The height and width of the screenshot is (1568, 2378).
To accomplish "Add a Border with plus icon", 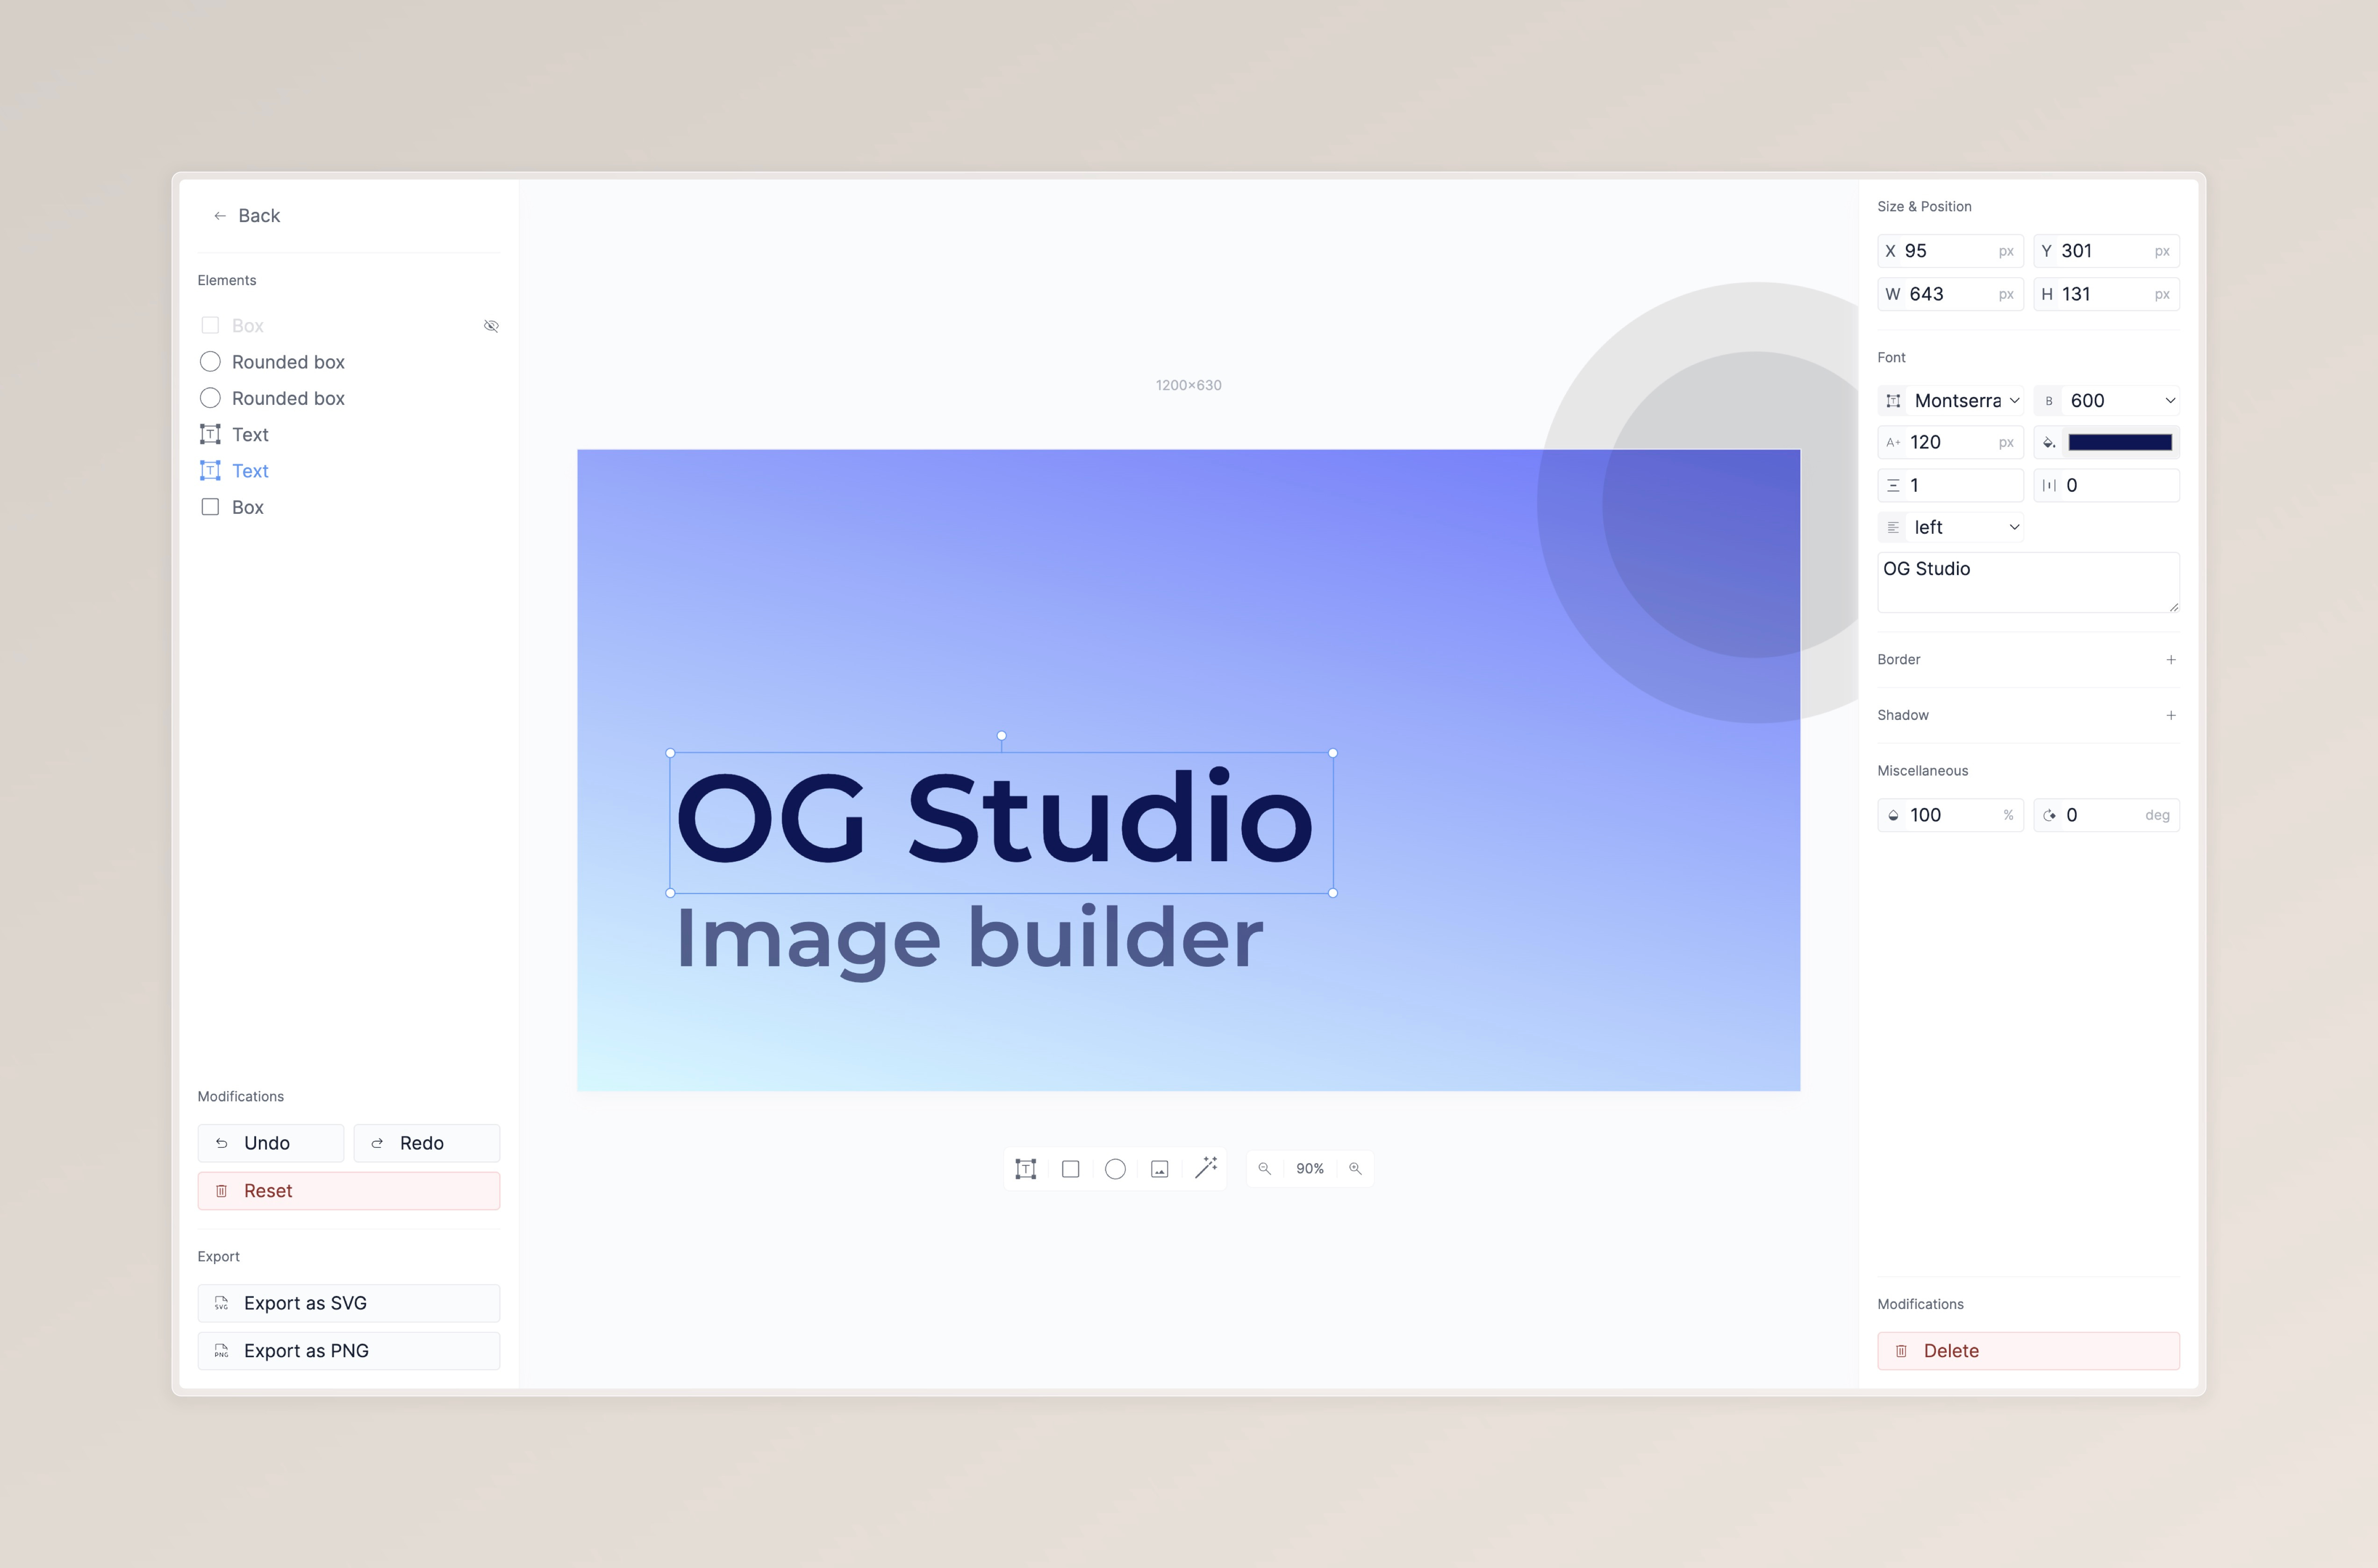I will point(2171,660).
